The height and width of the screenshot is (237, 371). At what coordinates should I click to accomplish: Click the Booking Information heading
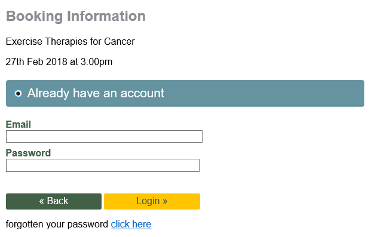76,16
